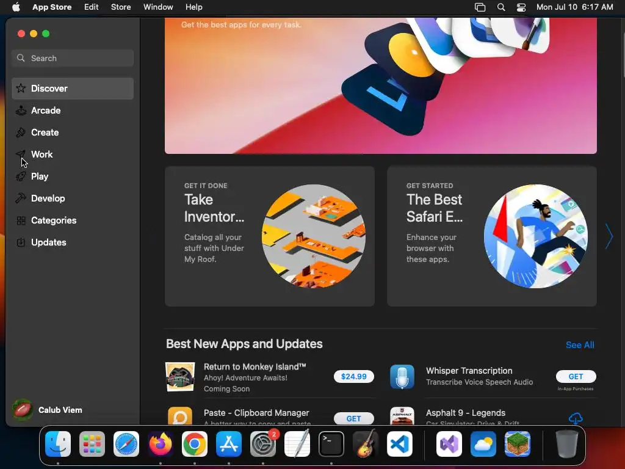Screen dimensions: 625x469
Task: Click the Whisper Transcription title
Action: [469, 371]
